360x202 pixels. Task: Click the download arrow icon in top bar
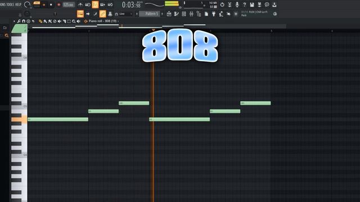(274, 4)
